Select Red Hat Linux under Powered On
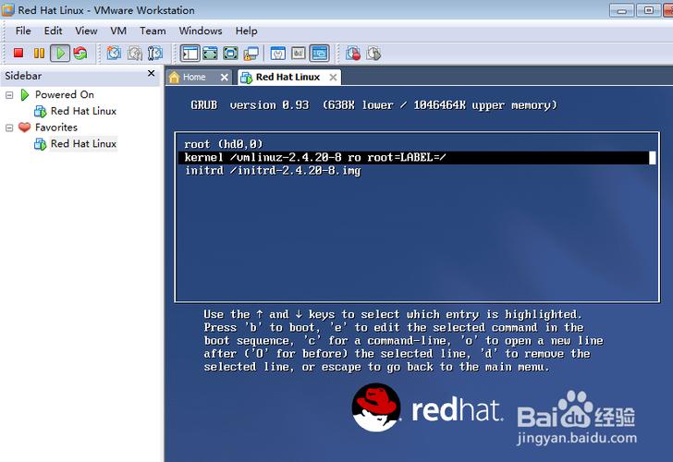 point(83,111)
